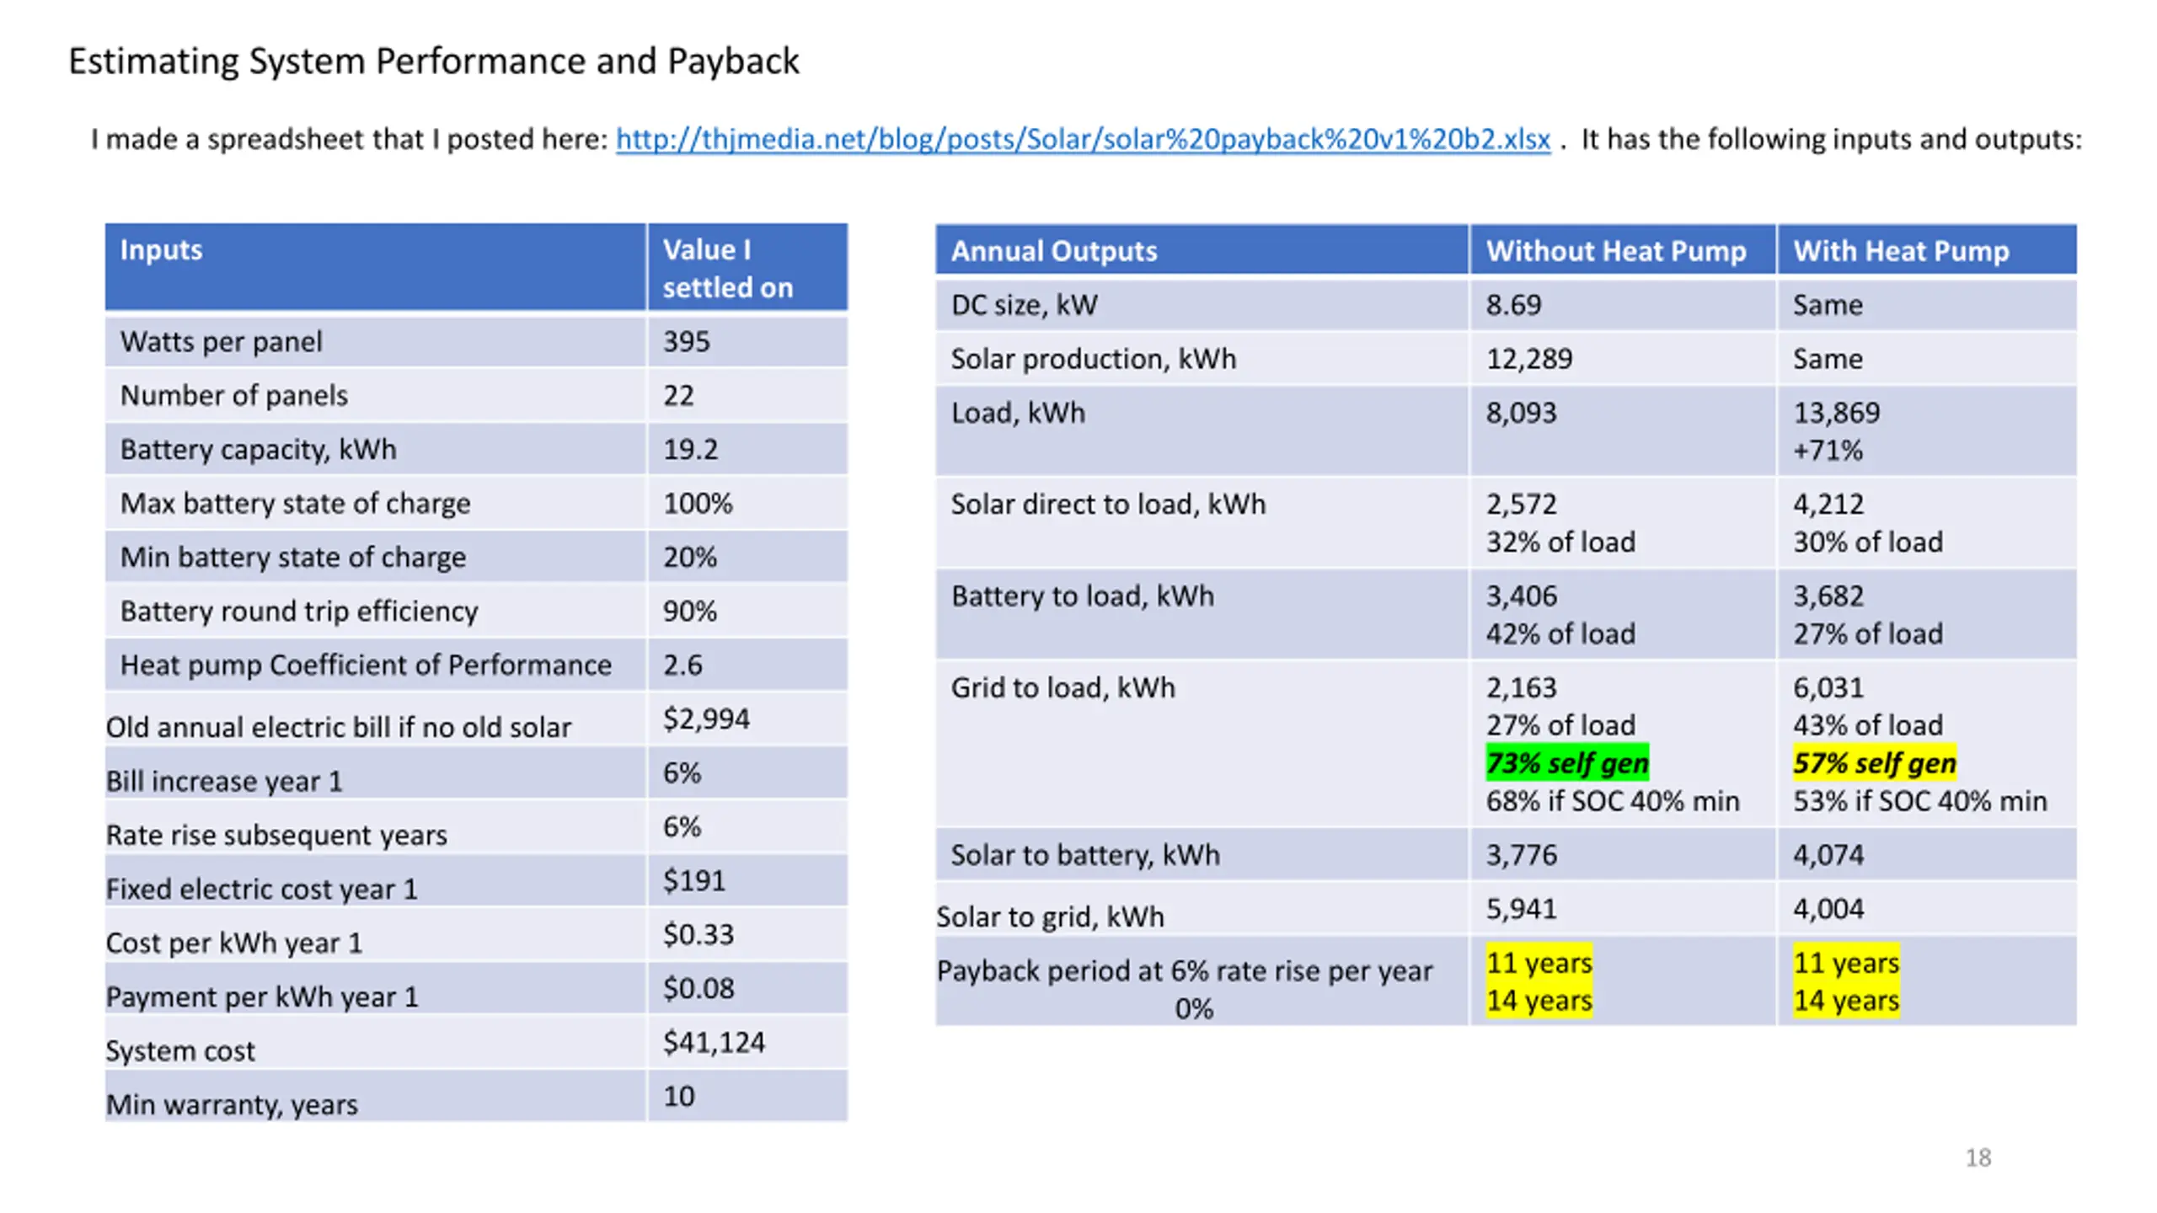
Task: Select the 'Watts per panel' value 395
Action: click(x=686, y=342)
